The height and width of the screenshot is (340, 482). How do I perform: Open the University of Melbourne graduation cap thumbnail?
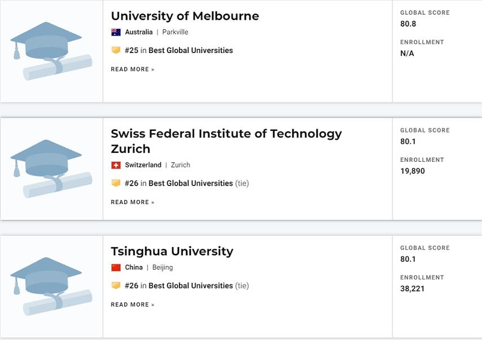coord(51,51)
